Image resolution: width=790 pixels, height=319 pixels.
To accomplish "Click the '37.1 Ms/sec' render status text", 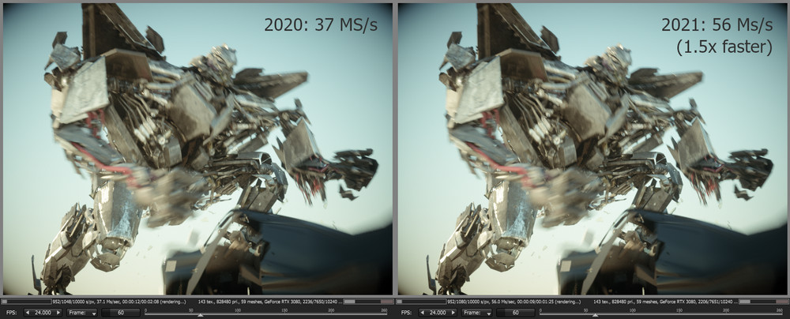I will (x=107, y=302).
